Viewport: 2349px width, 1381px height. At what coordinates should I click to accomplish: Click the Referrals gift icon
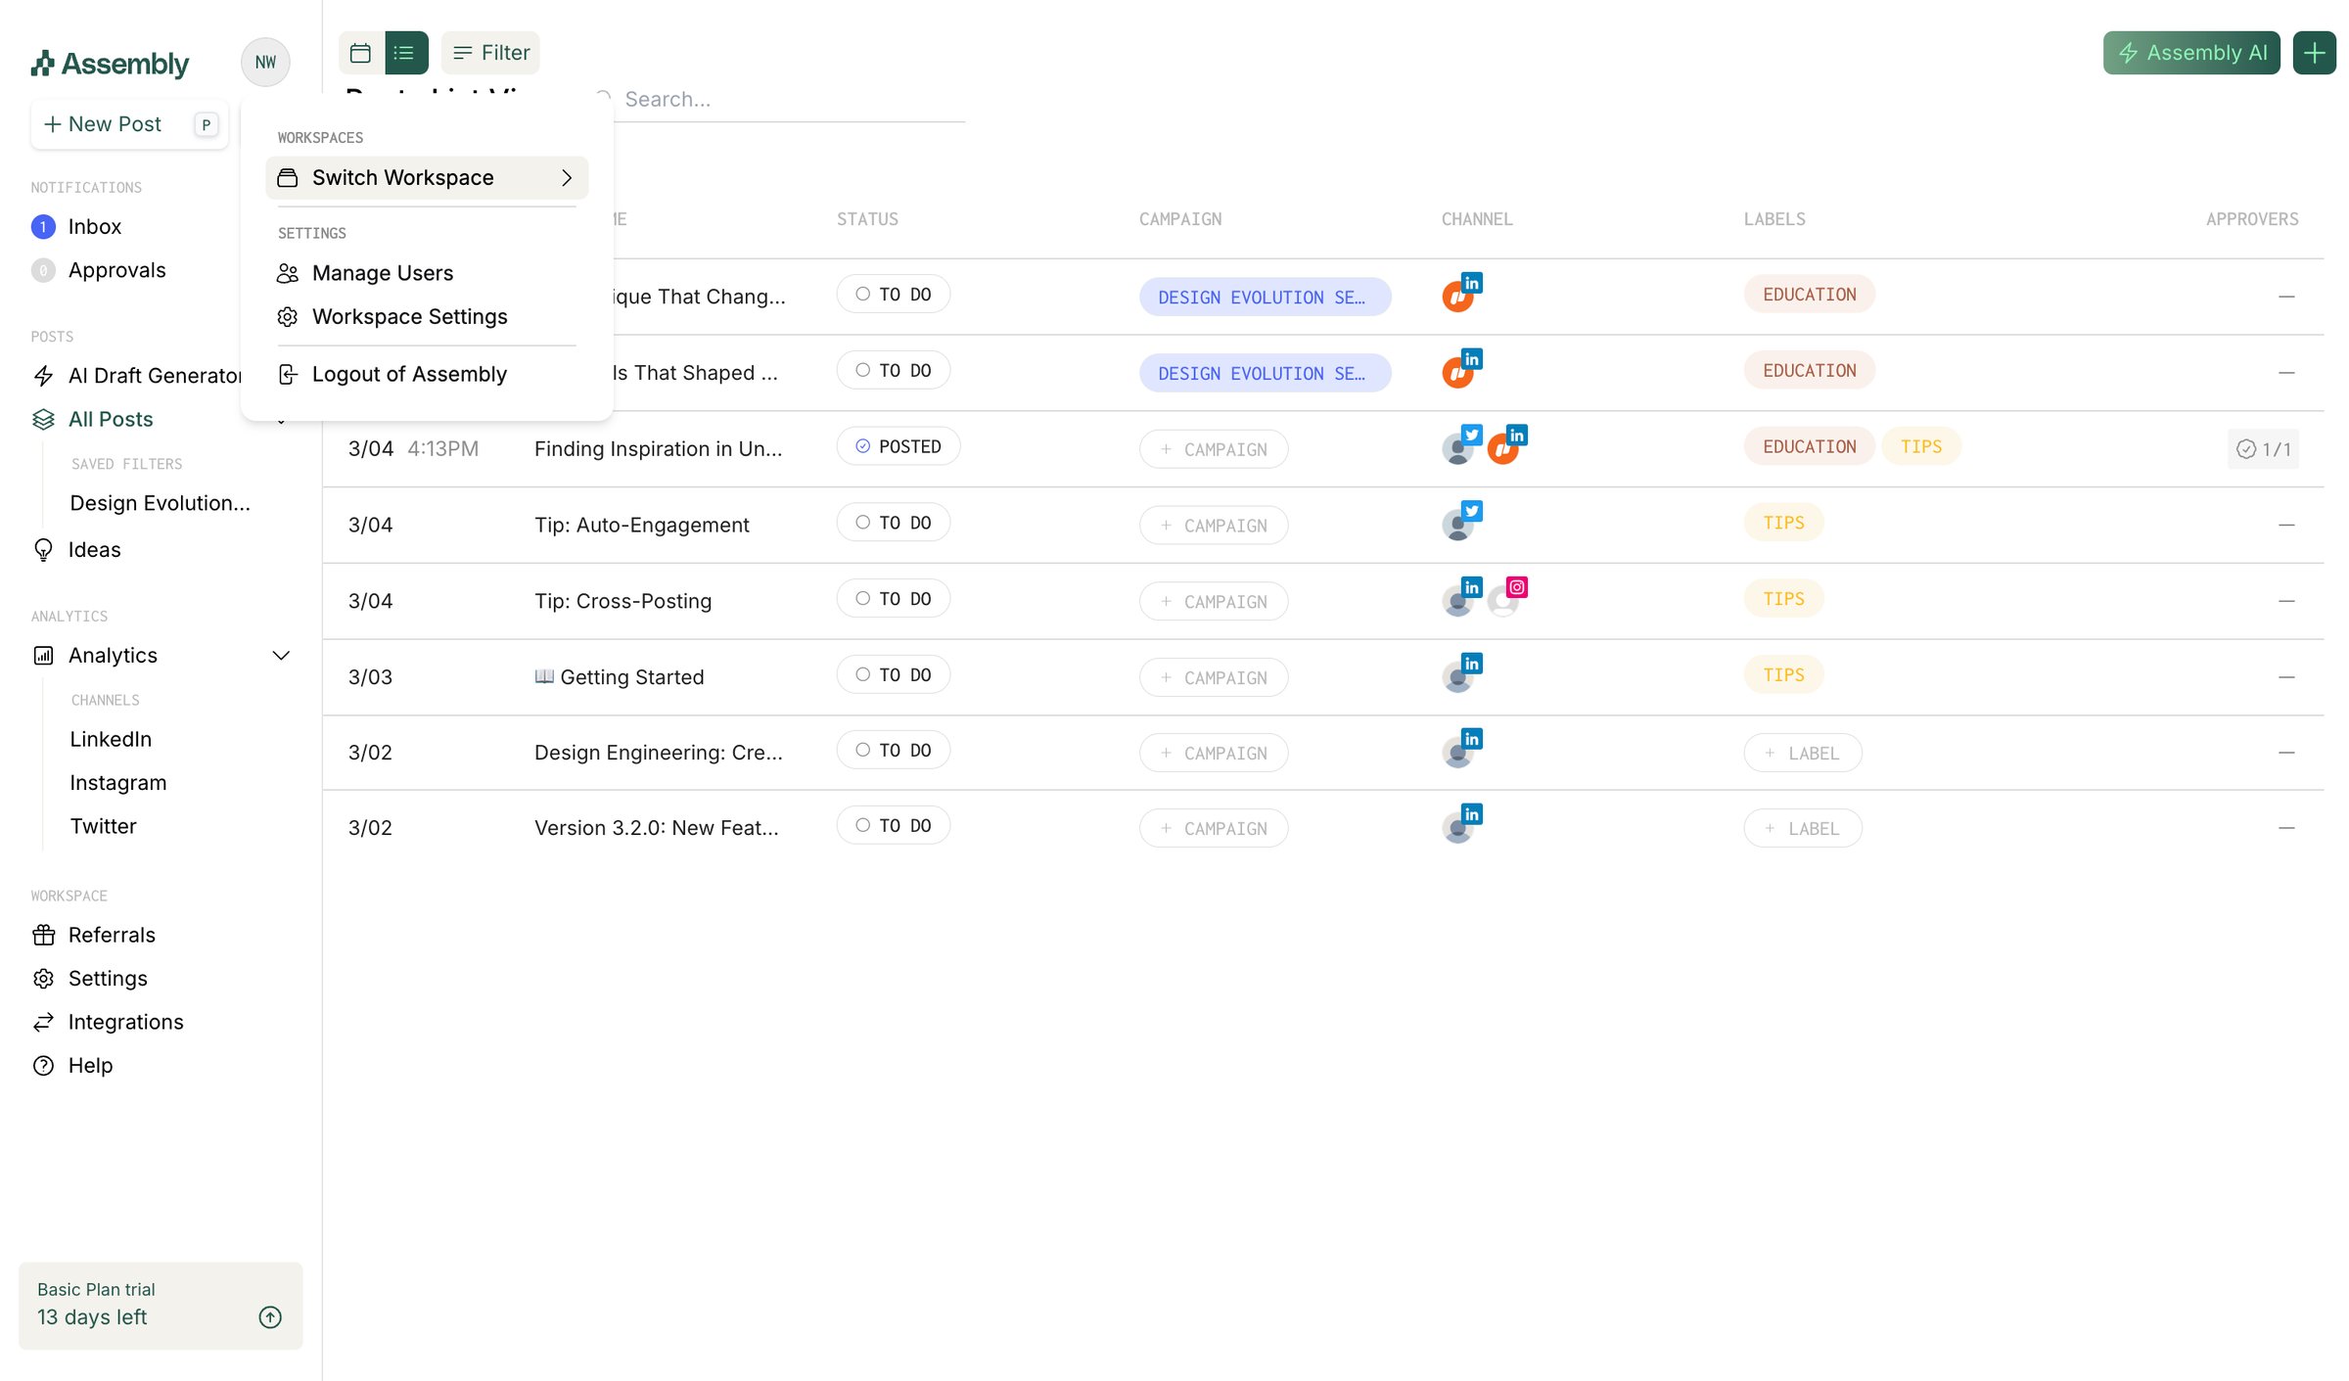click(43, 936)
